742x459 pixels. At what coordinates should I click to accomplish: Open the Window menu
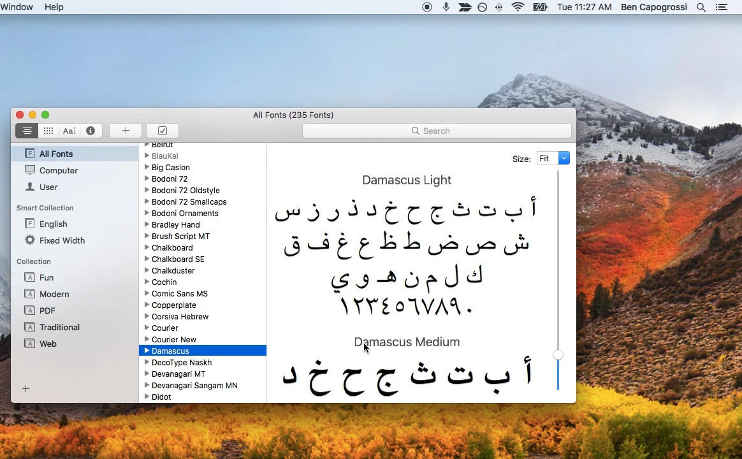[x=17, y=7]
